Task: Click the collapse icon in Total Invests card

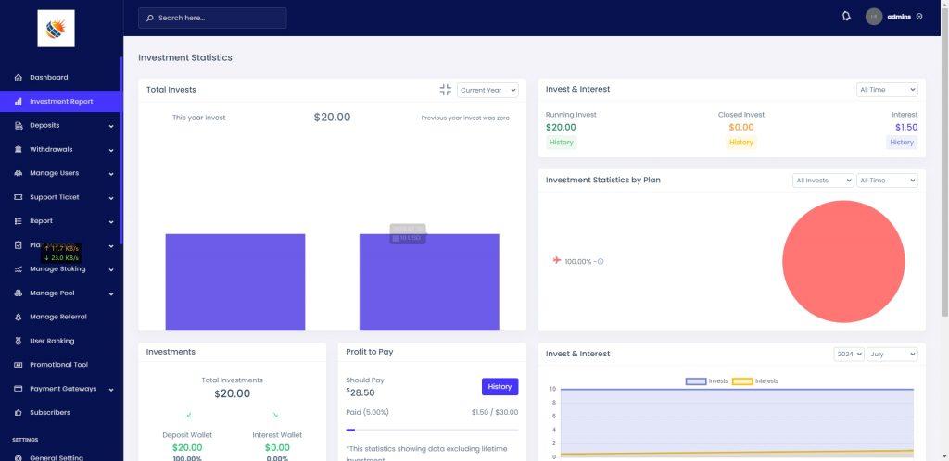Action: 445,90
